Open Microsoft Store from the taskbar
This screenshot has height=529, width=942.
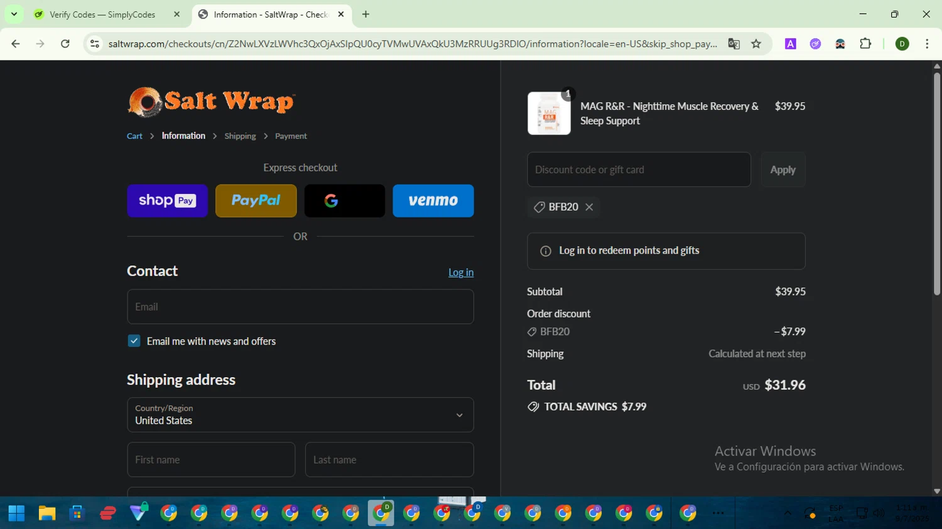pyautogui.click(x=77, y=513)
